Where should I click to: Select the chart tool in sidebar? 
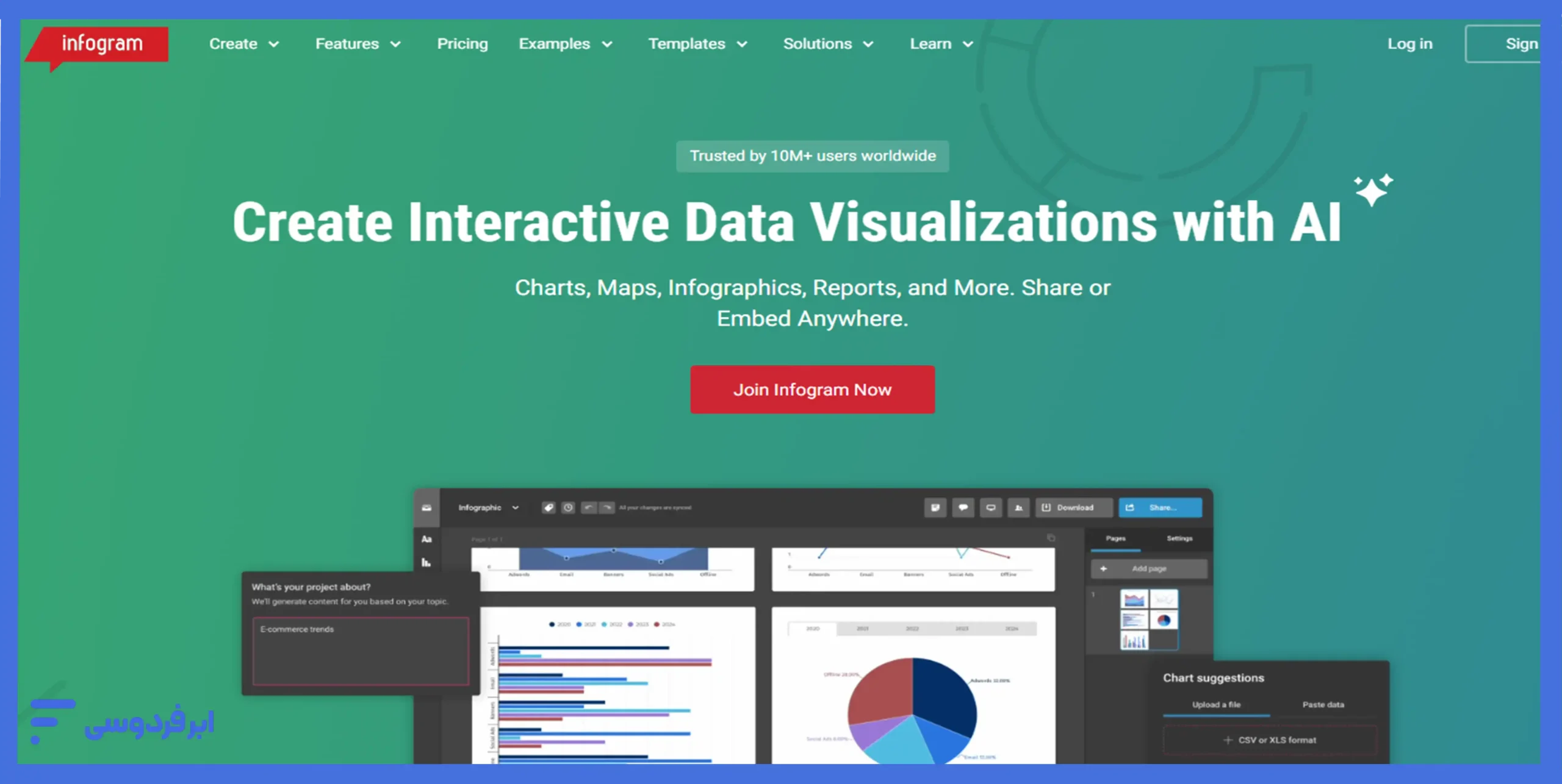(426, 563)
